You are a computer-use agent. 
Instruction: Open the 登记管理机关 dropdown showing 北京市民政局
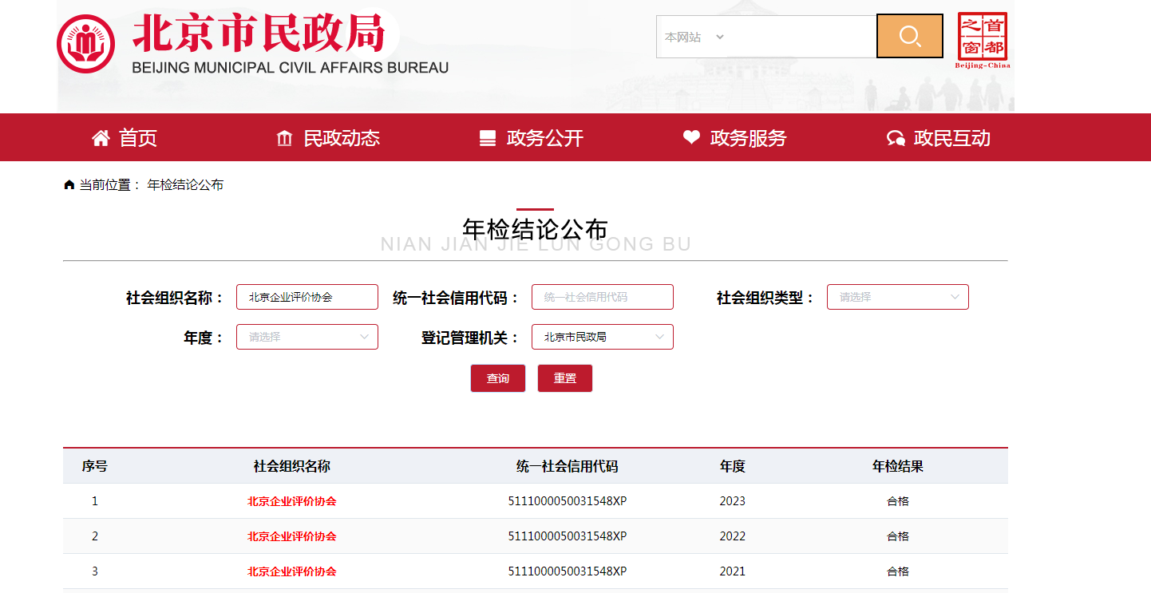[x=603, y=337]
